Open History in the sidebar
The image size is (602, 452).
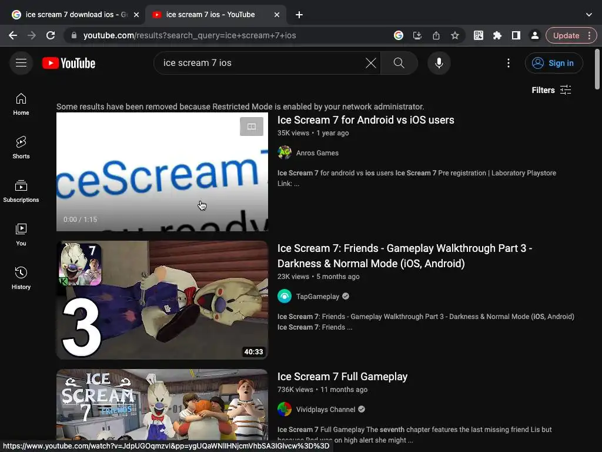click(21, 278)
